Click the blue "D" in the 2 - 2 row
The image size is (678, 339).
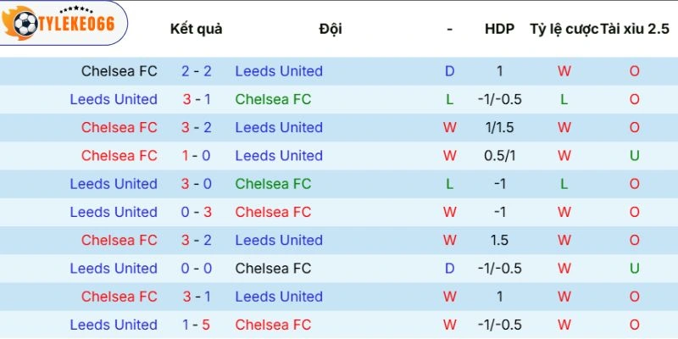tap(450, 71)
